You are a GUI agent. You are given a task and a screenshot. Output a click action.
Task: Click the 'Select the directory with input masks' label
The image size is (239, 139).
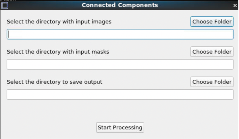point(58,52)
